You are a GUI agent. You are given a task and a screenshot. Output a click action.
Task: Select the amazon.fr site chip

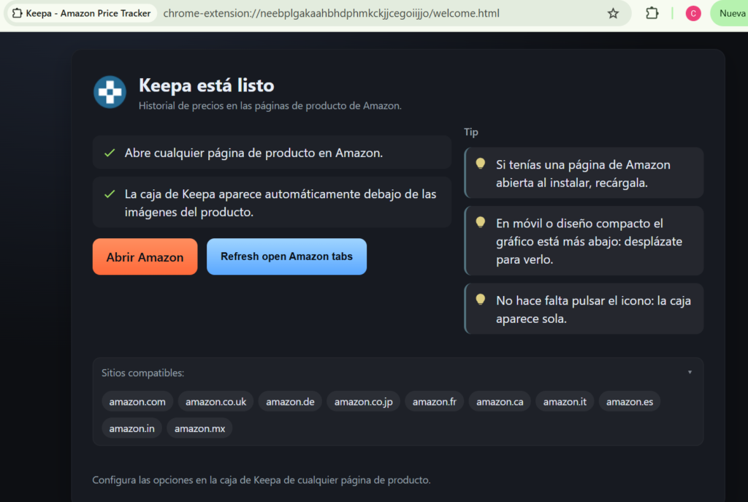tap(434, 402)
